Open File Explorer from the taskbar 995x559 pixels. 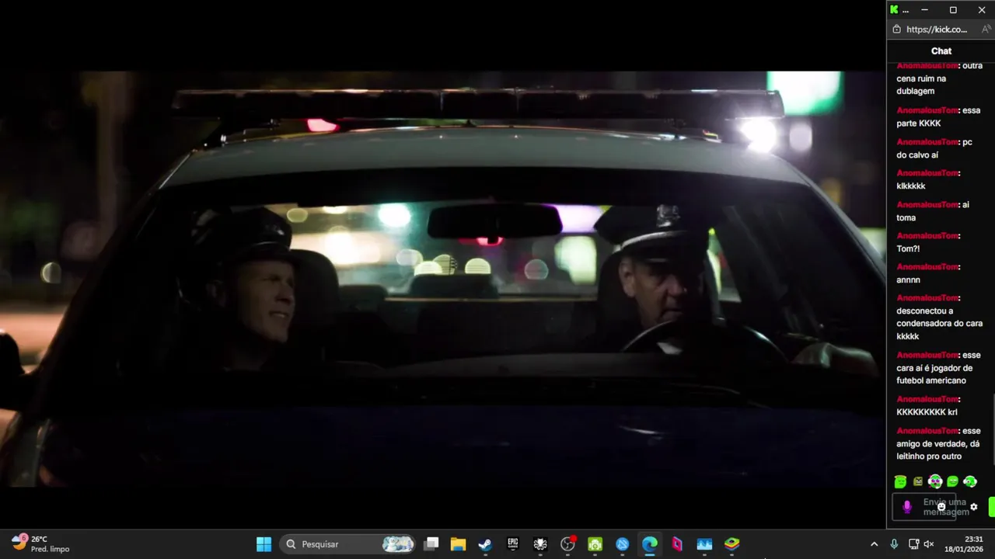coord(458,544)
